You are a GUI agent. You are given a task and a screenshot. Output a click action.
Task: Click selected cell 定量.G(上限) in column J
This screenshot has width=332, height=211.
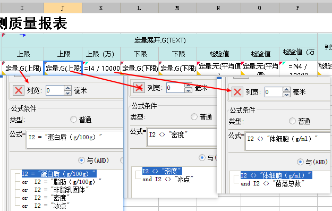pyautogui.click(x=63, y=68)
